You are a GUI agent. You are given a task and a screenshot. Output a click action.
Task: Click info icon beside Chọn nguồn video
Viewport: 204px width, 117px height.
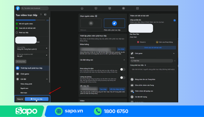coord(96,16)
